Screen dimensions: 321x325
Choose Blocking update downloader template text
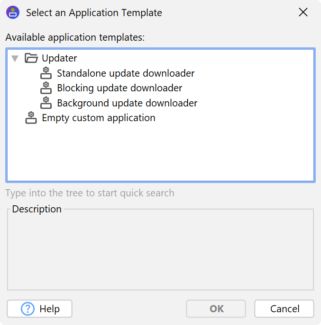[x=119, y=88]
